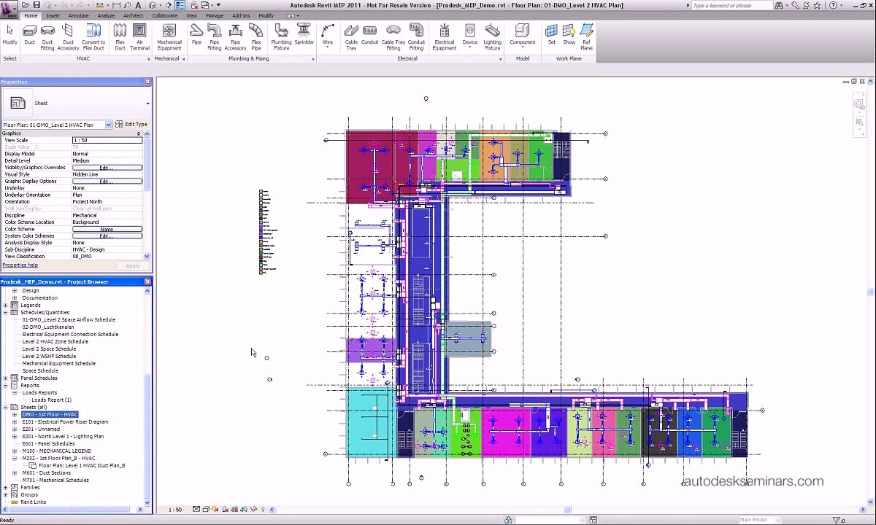This screenshot has width=876, height=525.
Task: Choose Convert to Flex Duct tool
Action: click(x=93, y=36)
